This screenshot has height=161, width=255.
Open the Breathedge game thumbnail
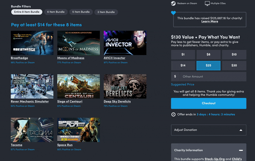pos(32,43)
